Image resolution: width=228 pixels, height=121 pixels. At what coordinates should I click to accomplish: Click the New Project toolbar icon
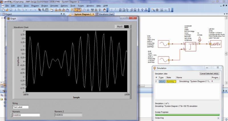[x=2, y=10]
